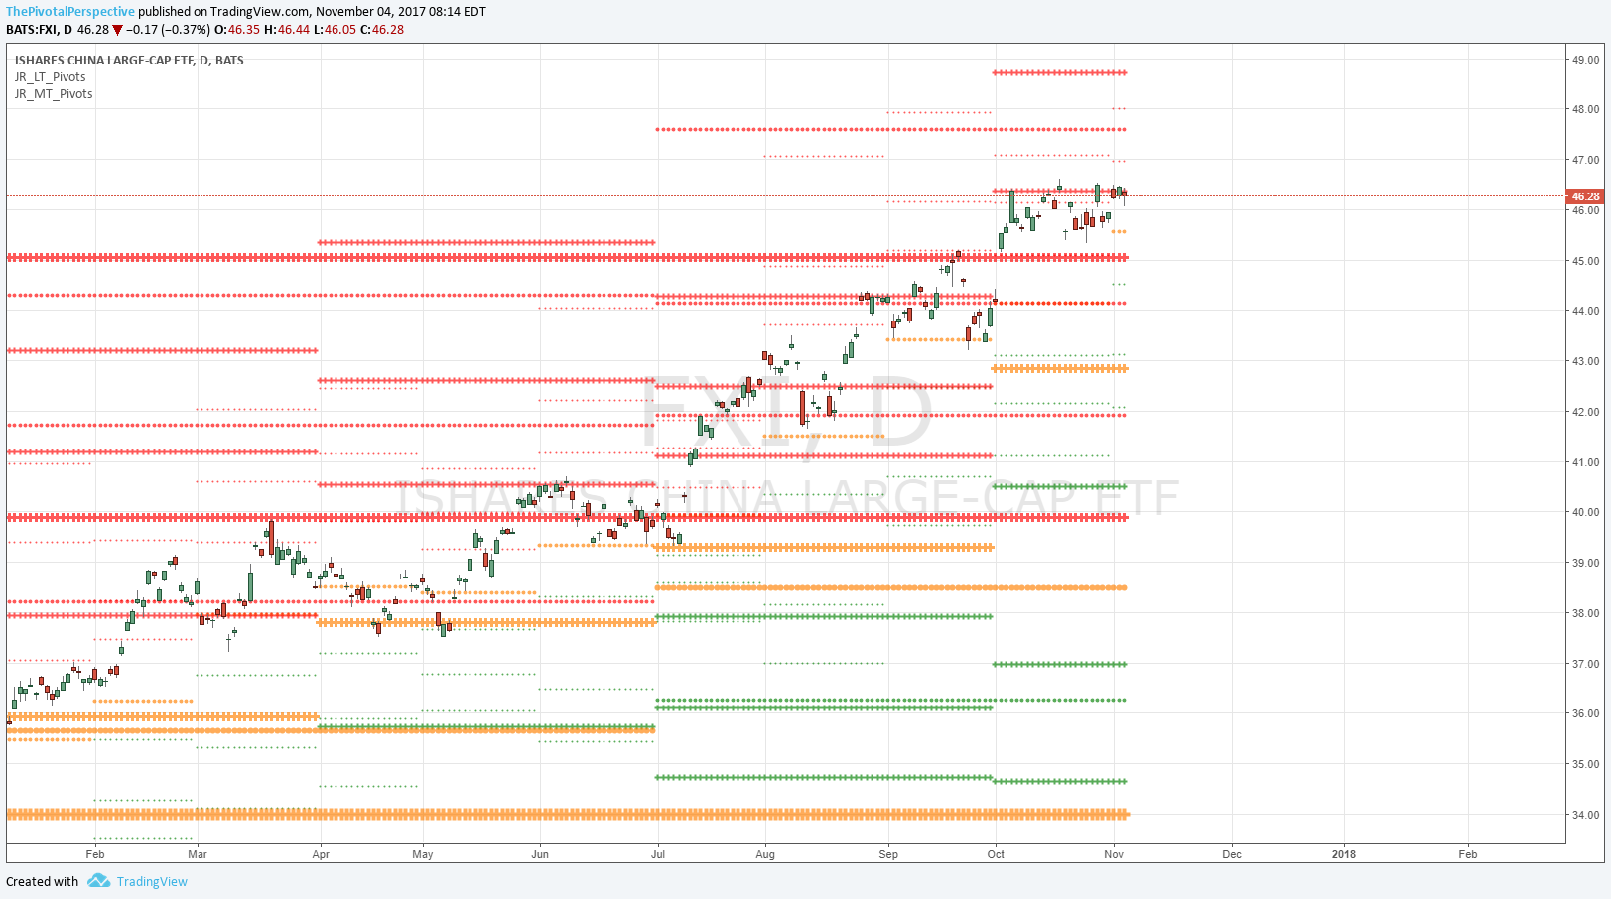Click the Jun date label
The height and width of the screenshot is (899, 1611).
540,854
